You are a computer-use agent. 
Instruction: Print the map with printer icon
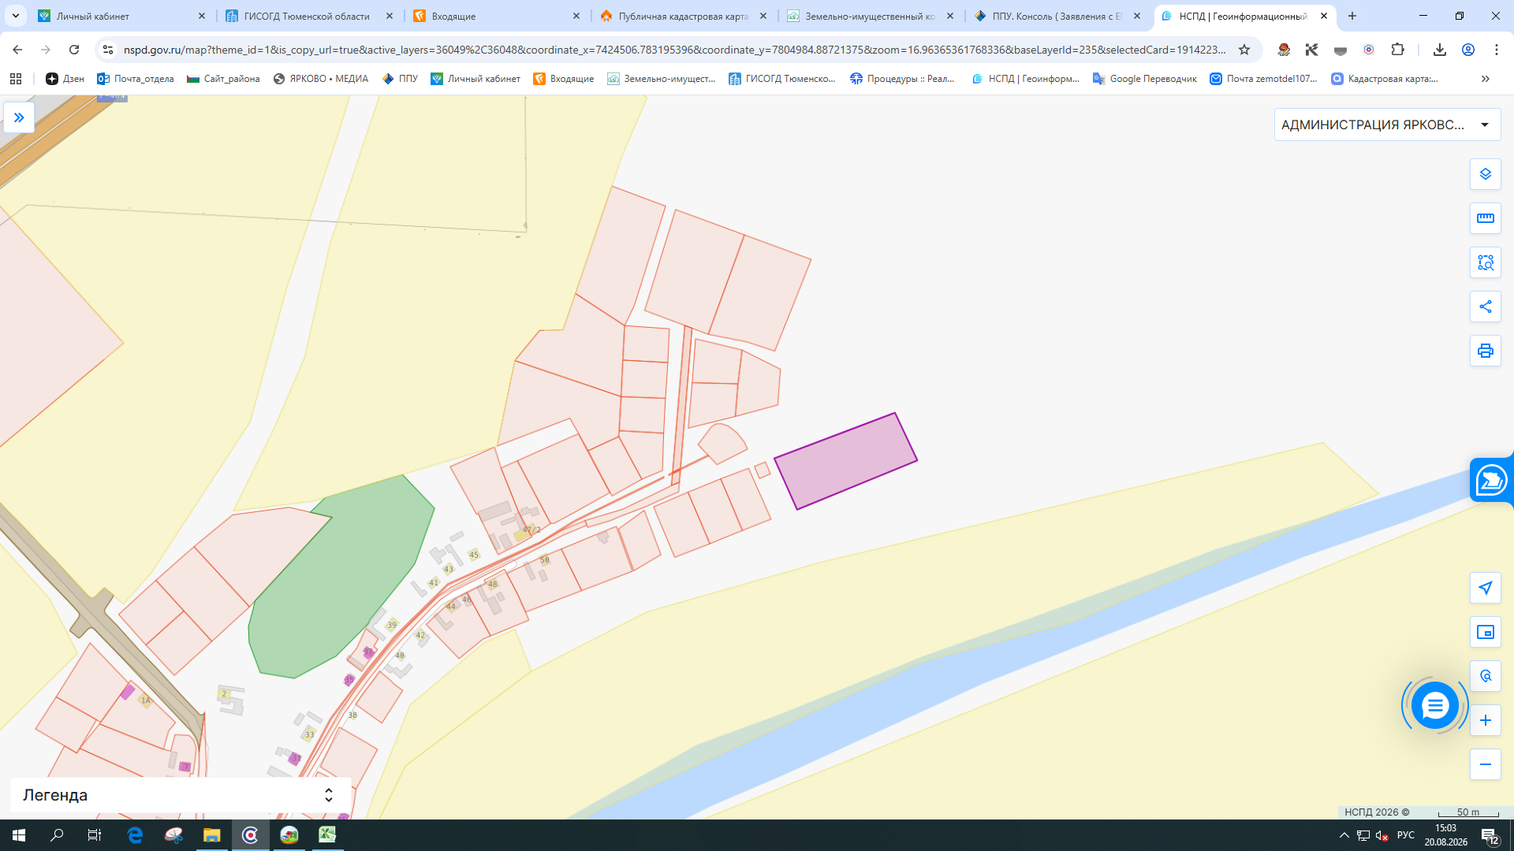point(1485,351)
